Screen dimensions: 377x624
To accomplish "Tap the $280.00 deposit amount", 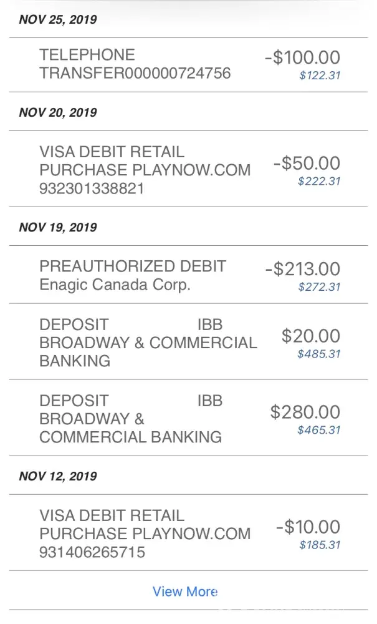I will pos(305,412).
